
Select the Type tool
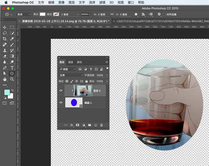tap(12, 68)
